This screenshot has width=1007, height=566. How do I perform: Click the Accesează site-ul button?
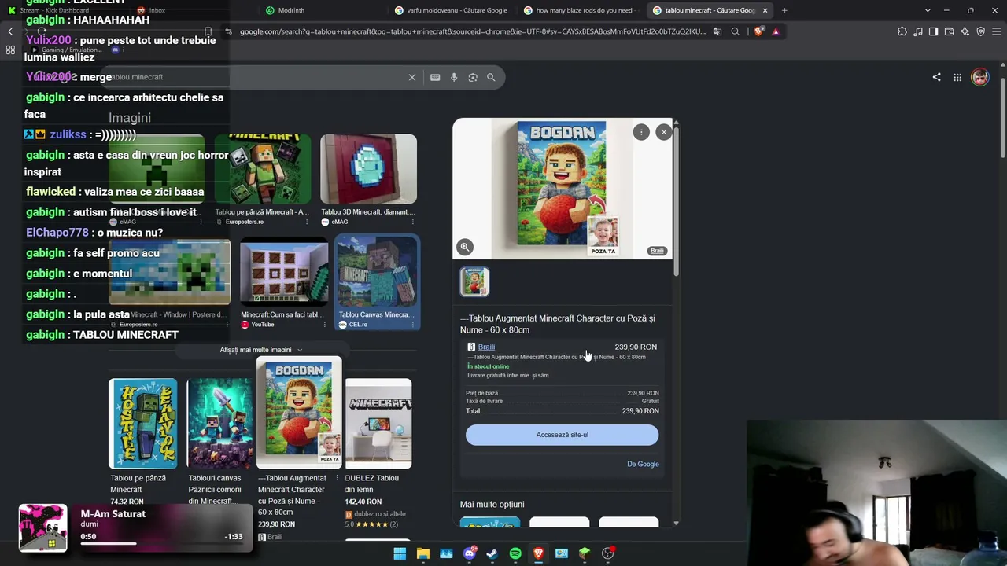click(562, 435)
